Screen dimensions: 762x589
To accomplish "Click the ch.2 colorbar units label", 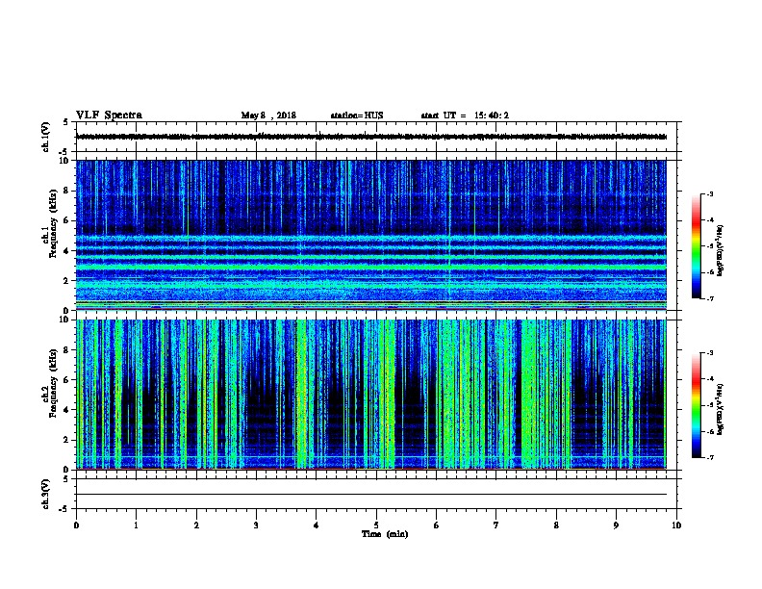I will (x=720, y=409).
